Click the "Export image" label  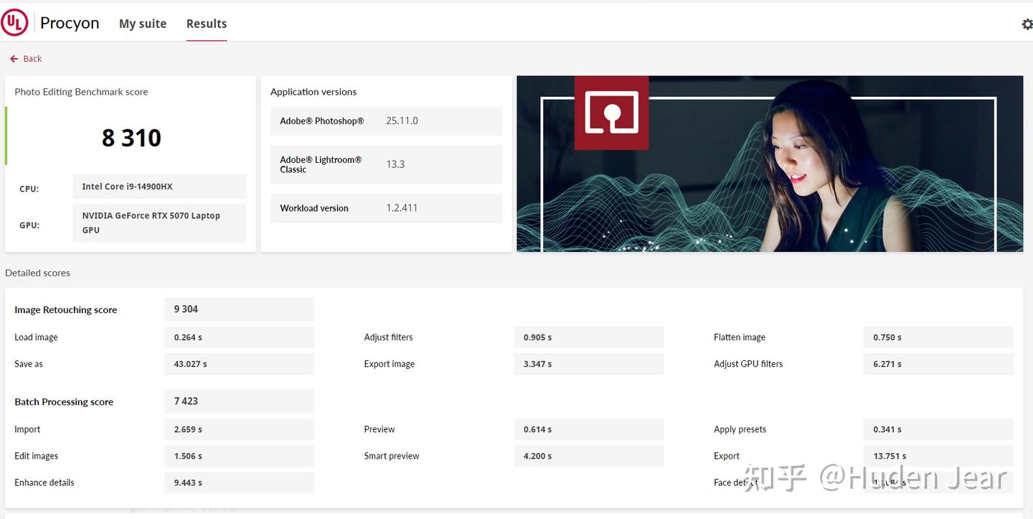tap(390, 364)
